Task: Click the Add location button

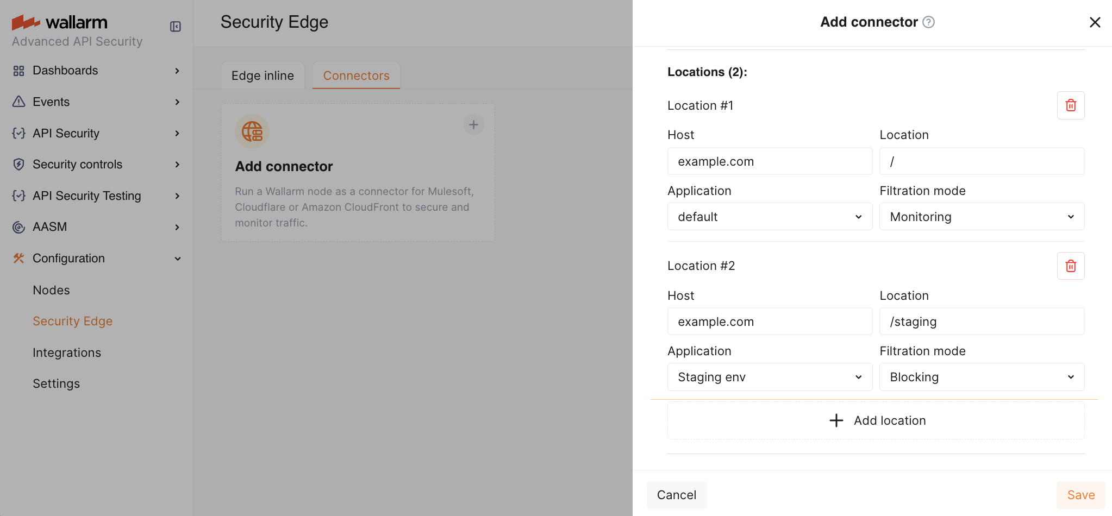Action: [x=876, y=420]
